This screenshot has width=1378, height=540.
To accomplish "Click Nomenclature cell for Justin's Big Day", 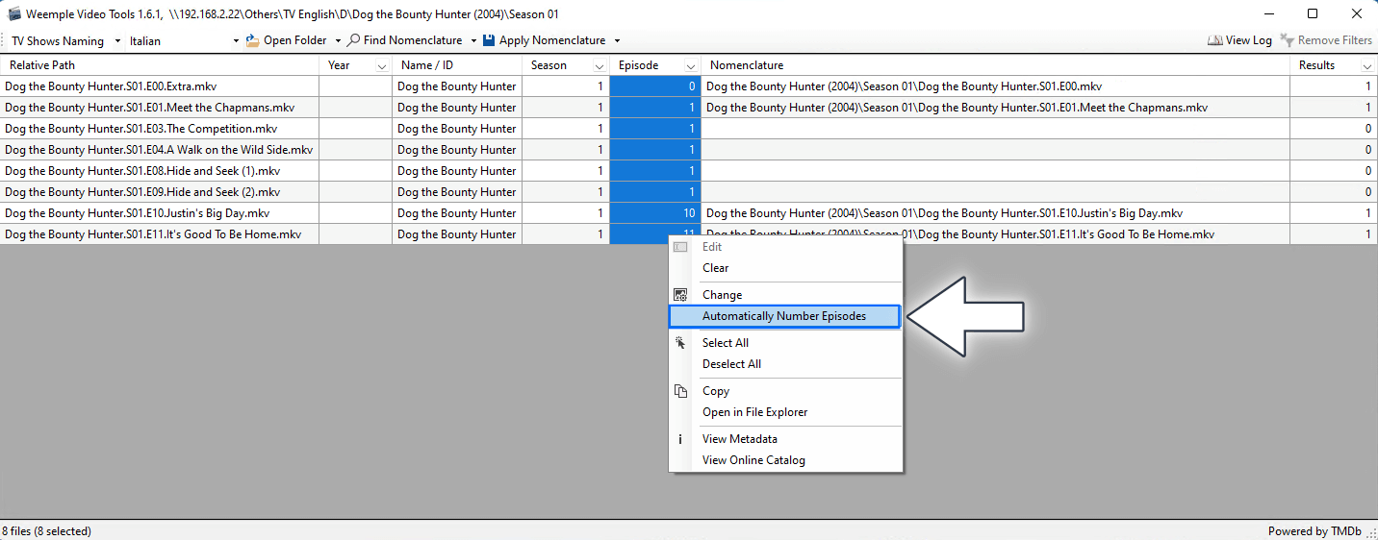I will pos(995,213).
